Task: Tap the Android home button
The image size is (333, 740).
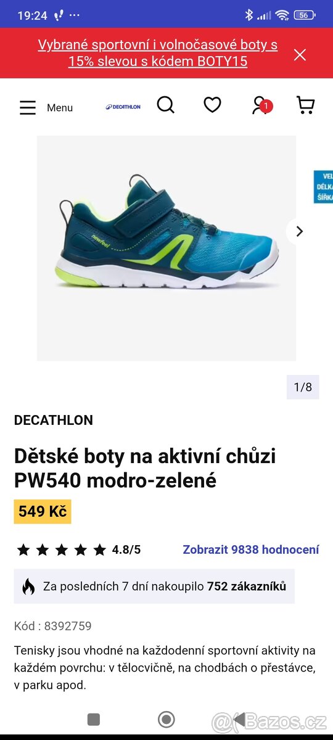Action: (x=166, y=719)
